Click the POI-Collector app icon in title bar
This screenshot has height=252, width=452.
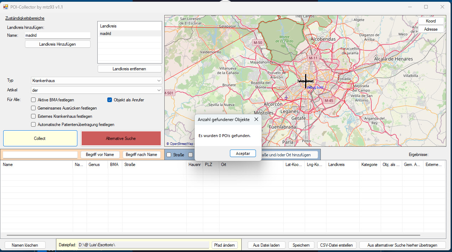[x=5, y=7]
